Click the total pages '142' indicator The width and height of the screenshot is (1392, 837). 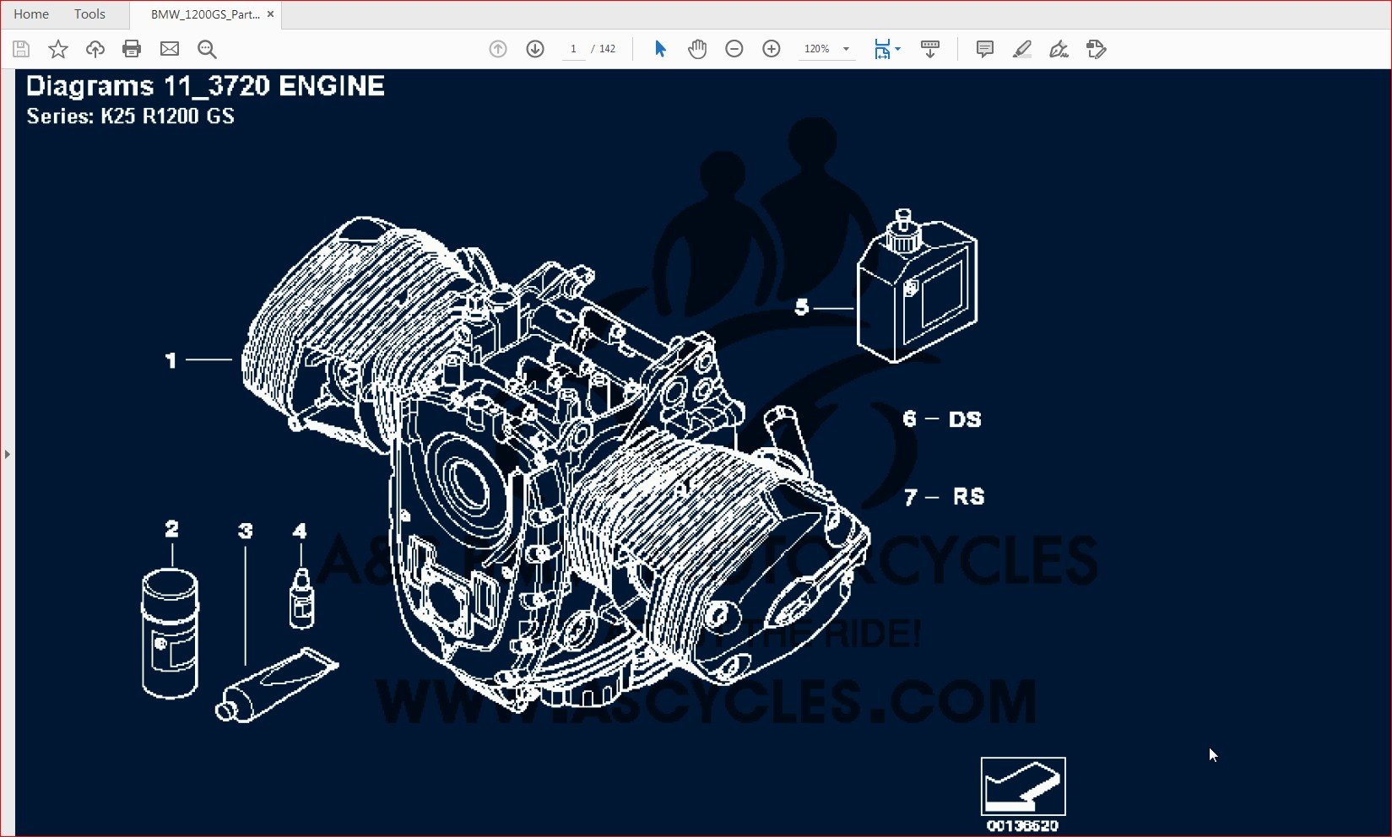click(607, 49)
